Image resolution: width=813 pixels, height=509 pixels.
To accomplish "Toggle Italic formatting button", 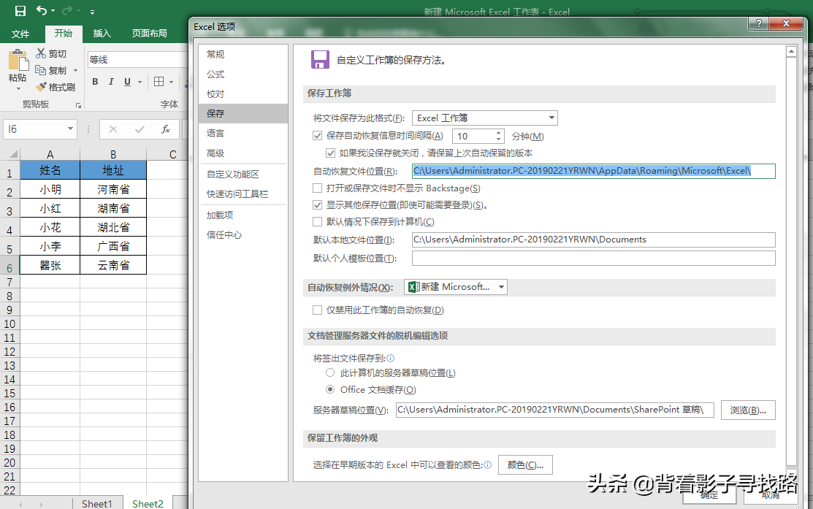I will 111,81.
